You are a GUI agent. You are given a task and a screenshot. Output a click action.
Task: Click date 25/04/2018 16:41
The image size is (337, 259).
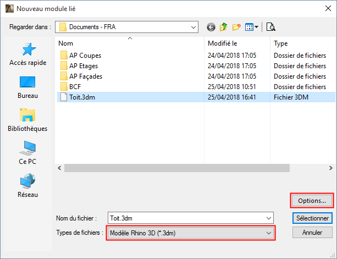click(x=231, y=97)
